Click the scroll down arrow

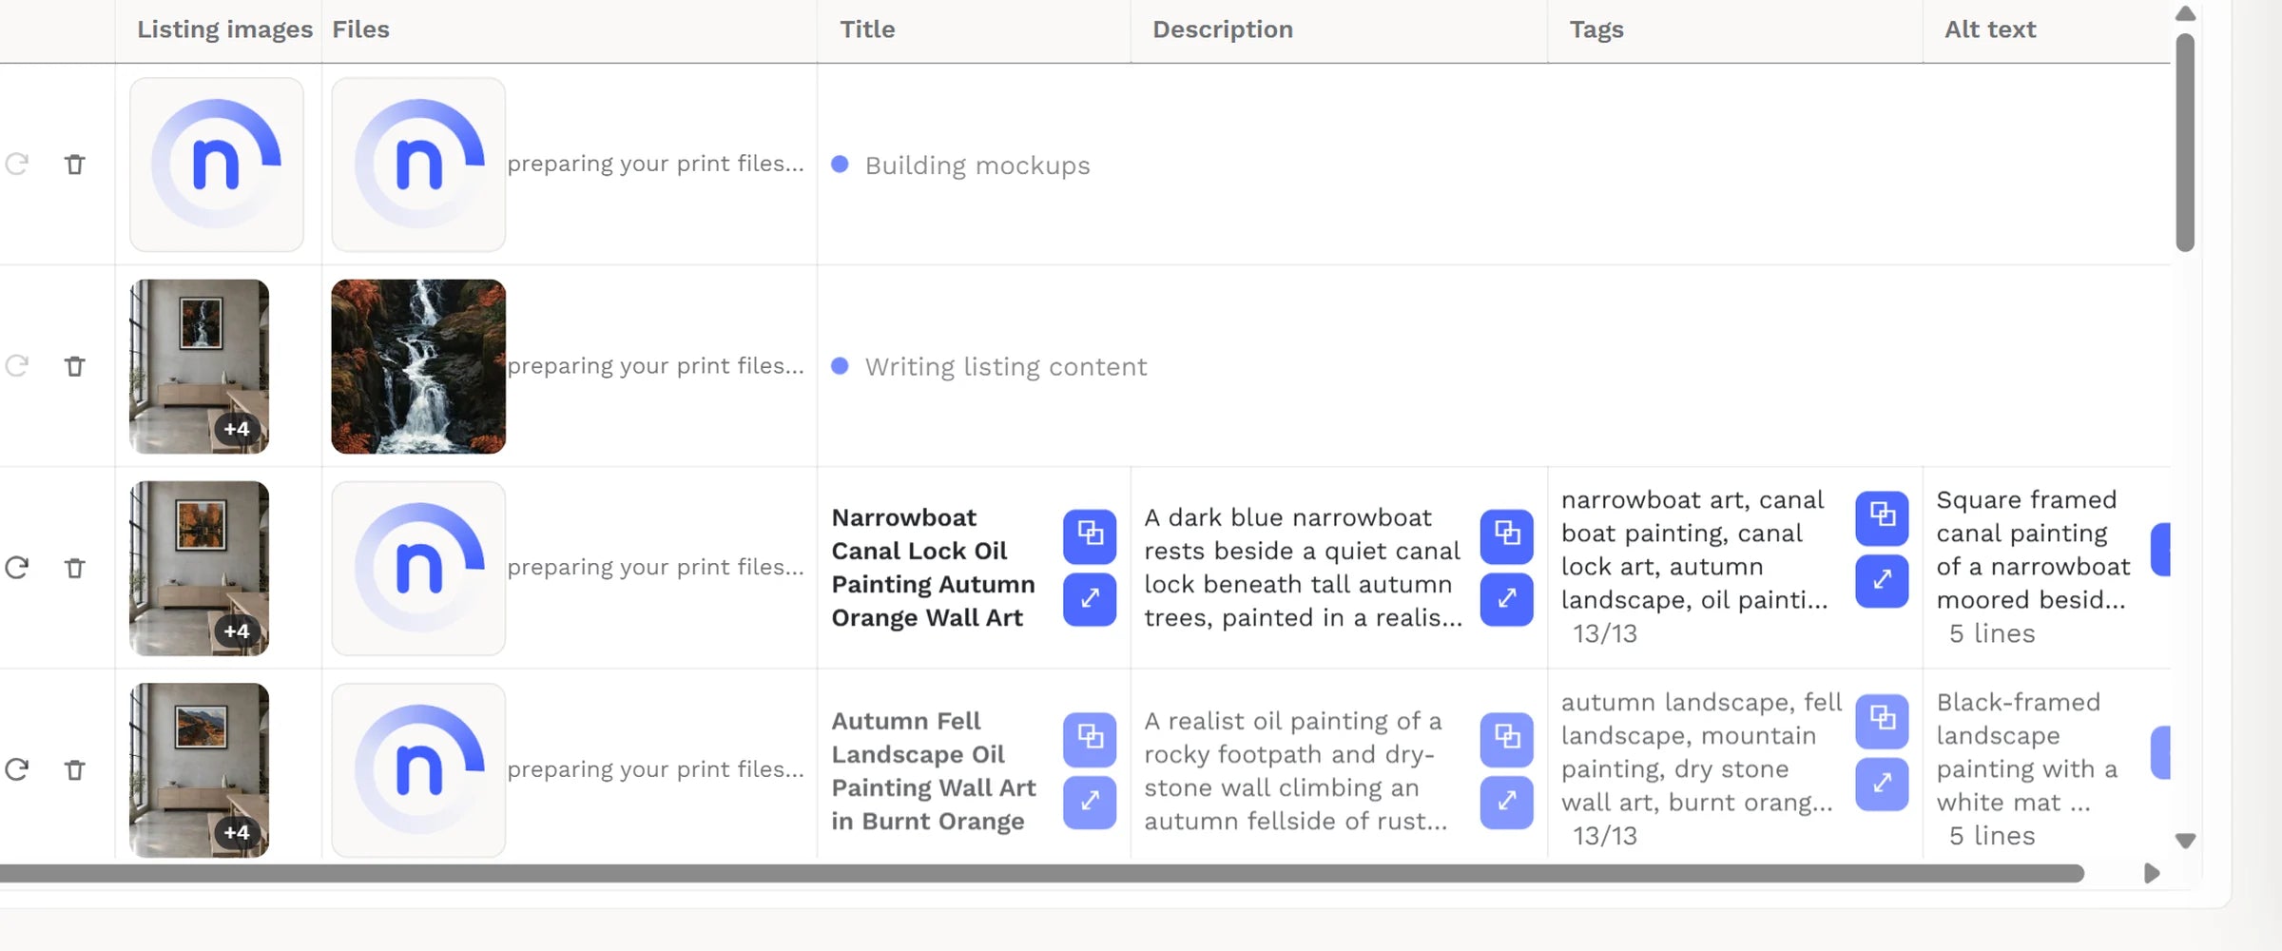2185,841
